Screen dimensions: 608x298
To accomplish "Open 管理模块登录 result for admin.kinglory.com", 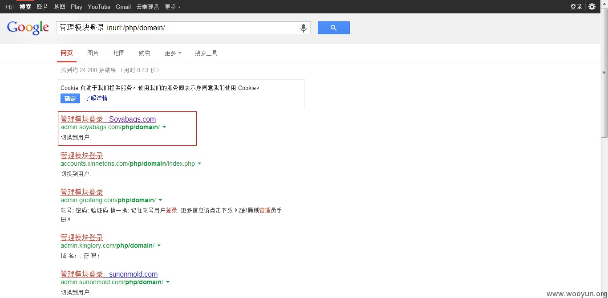I will (x=82, y=237).
